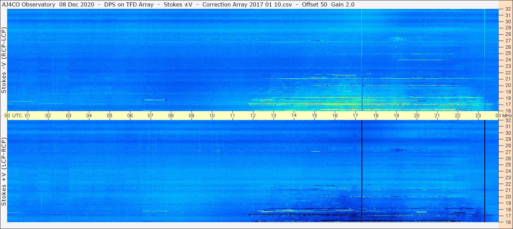Click the 22 MHz label on upper panel scale
The width and height of the screenshot is (513, 229).
pos(508,73)
